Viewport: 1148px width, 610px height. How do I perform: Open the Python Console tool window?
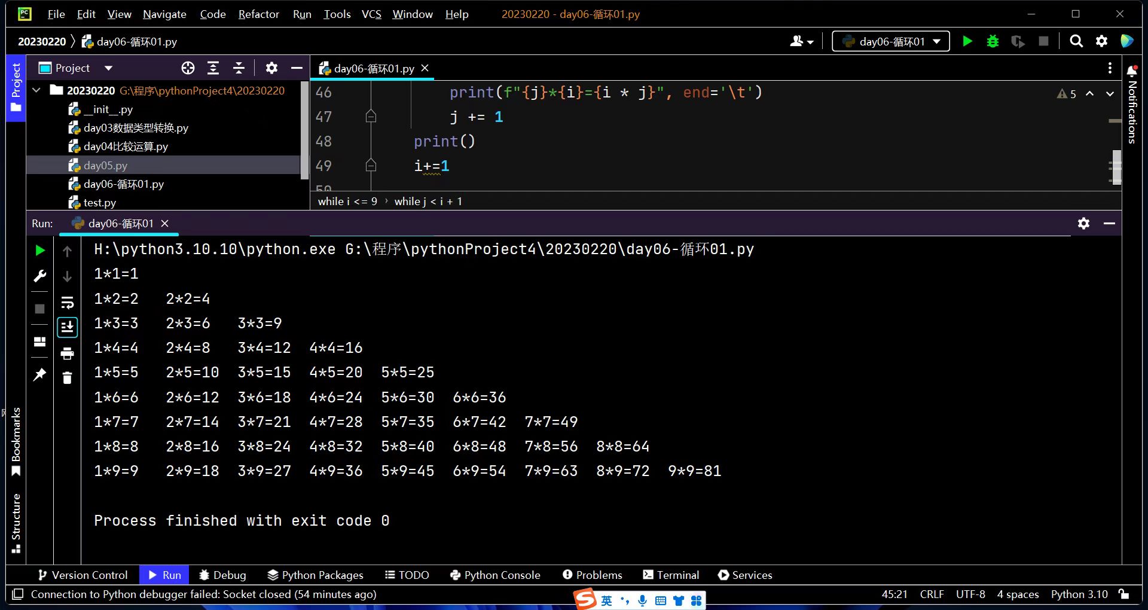tap(495, 575)
